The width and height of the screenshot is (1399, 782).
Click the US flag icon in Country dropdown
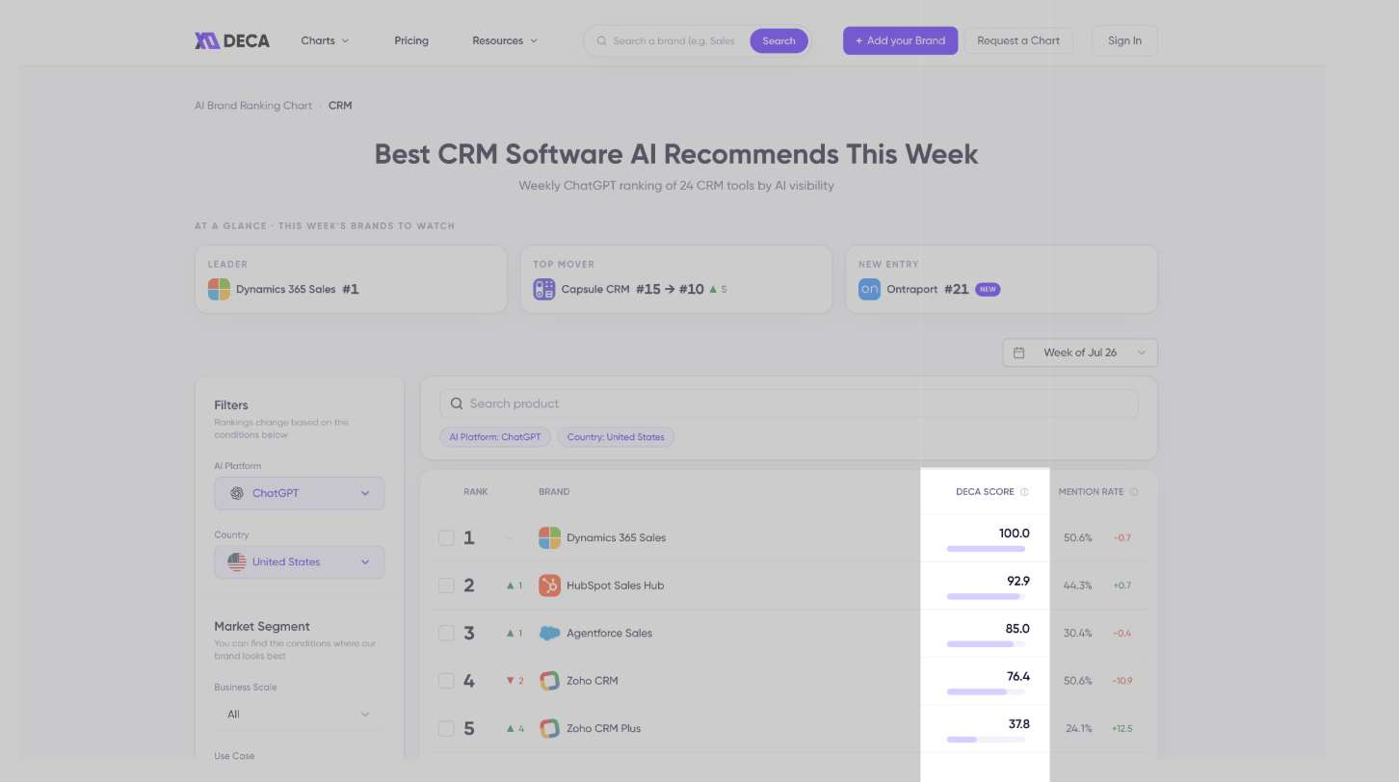(237, 562)
